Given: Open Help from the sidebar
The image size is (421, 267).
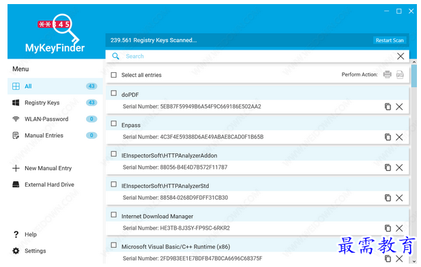Looking at the screenshot, I should click(25, 234).
